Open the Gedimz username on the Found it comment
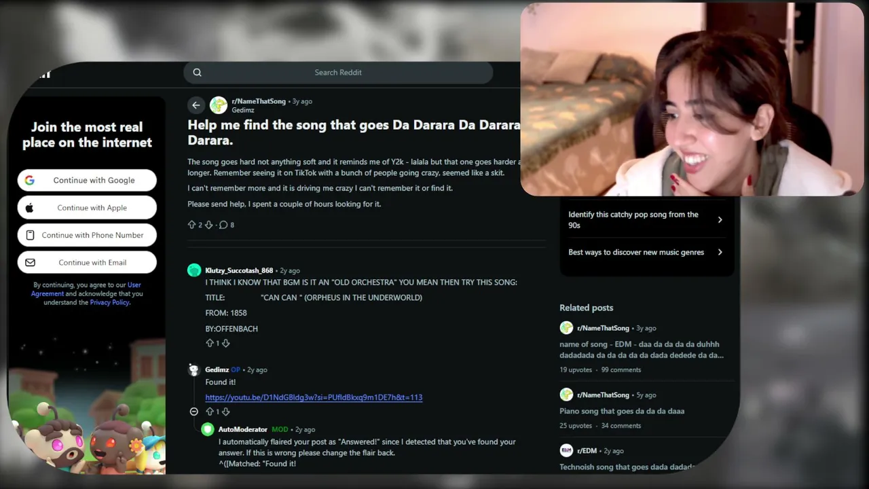The image size is (869, 489). [x=217, y=369]
